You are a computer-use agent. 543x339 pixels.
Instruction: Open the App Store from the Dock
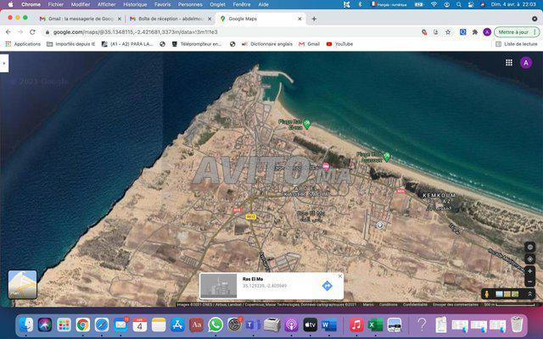[177, 325]
